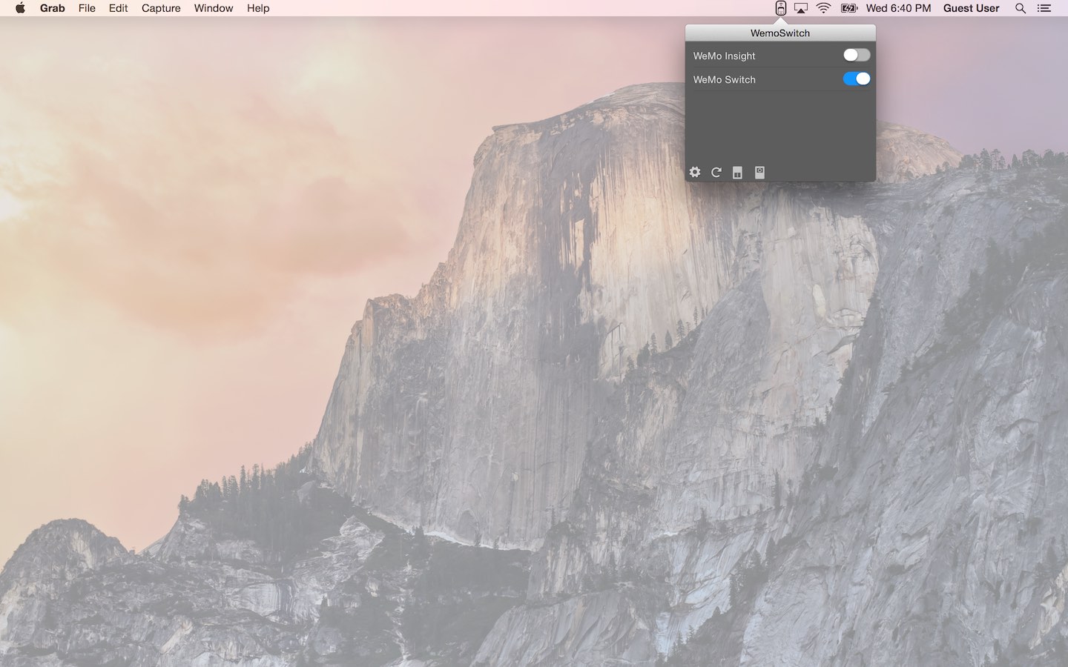Open the Grab application menu
Viewport: 1068px width, 667px height.
[x=53, y=8]
